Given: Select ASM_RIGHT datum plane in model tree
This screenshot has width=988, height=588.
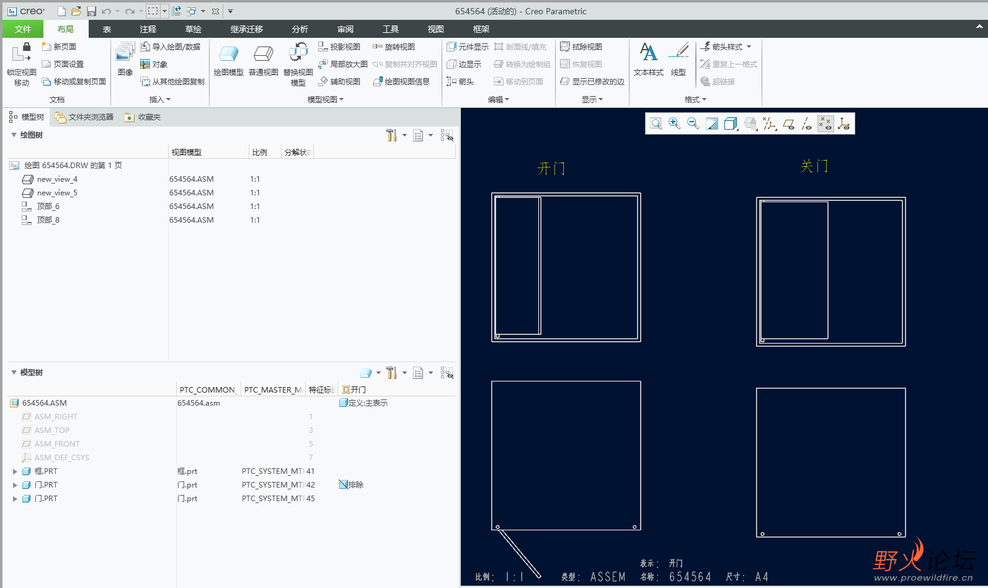Looking at the screenshot, I should pyautogui.click(x=56, y=417).
